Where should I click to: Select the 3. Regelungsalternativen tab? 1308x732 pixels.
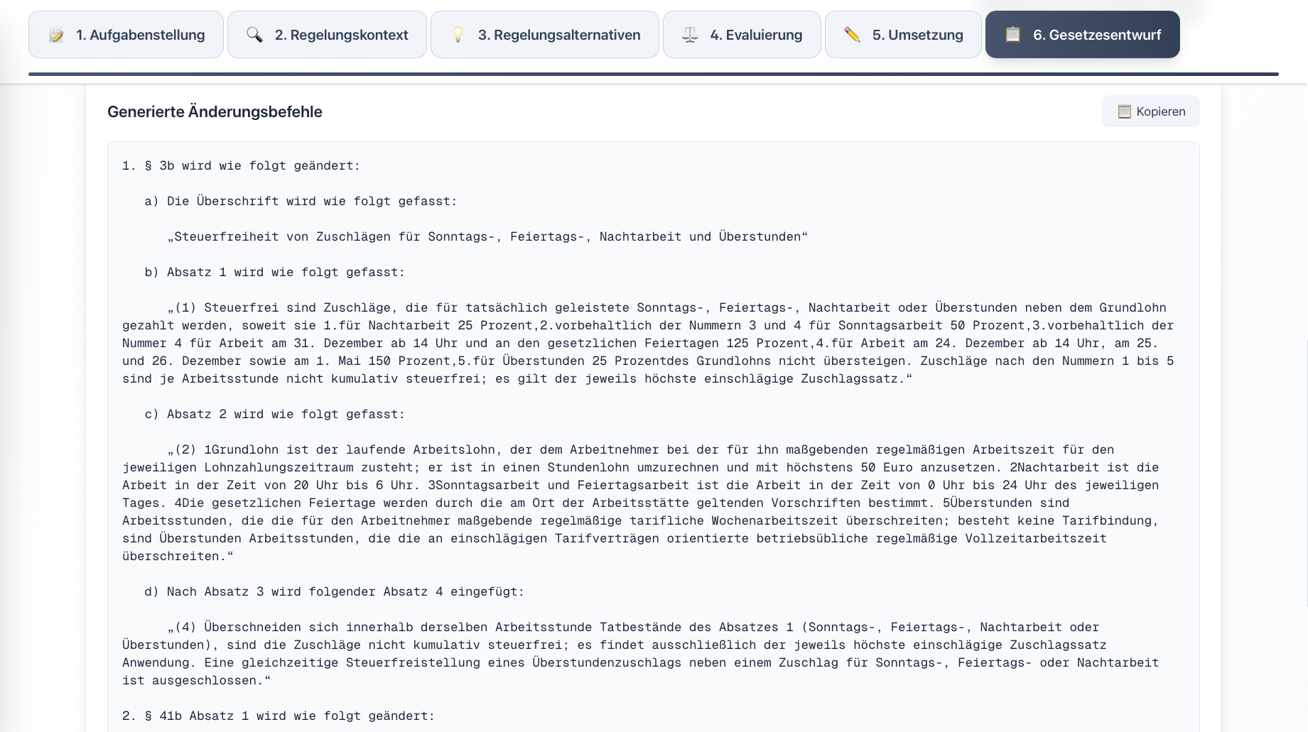point(544,34)
